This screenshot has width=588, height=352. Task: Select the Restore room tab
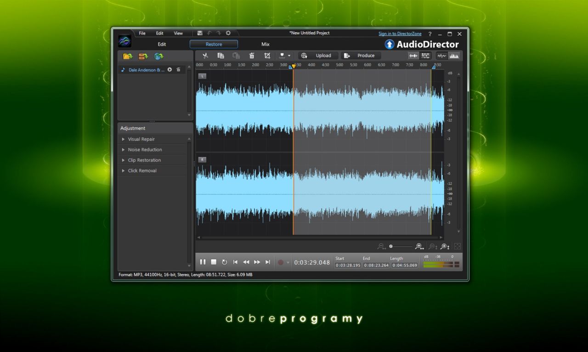coord(214,45)
